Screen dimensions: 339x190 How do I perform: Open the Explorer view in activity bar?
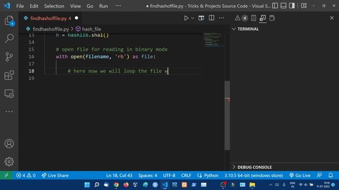pos(9,21)
